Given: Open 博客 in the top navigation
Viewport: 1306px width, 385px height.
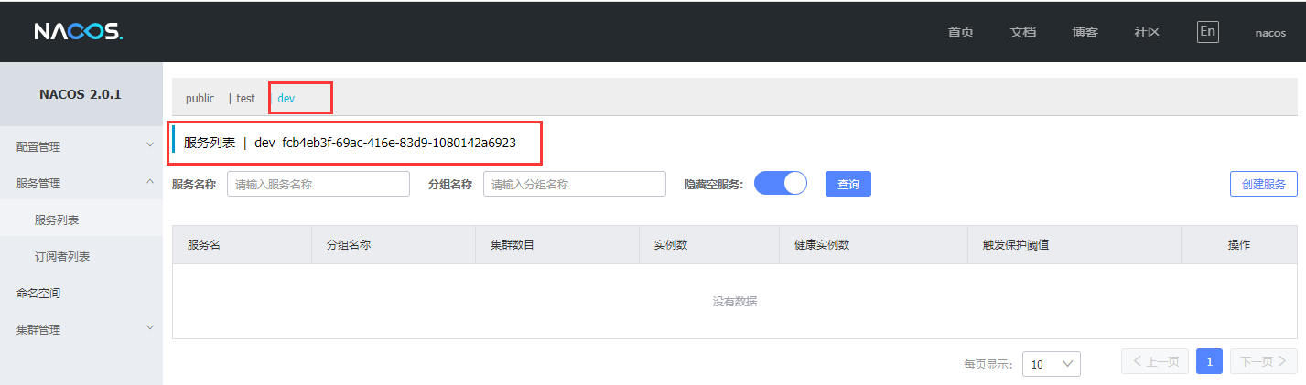Looking at the screenshot, I should 1085,32.
